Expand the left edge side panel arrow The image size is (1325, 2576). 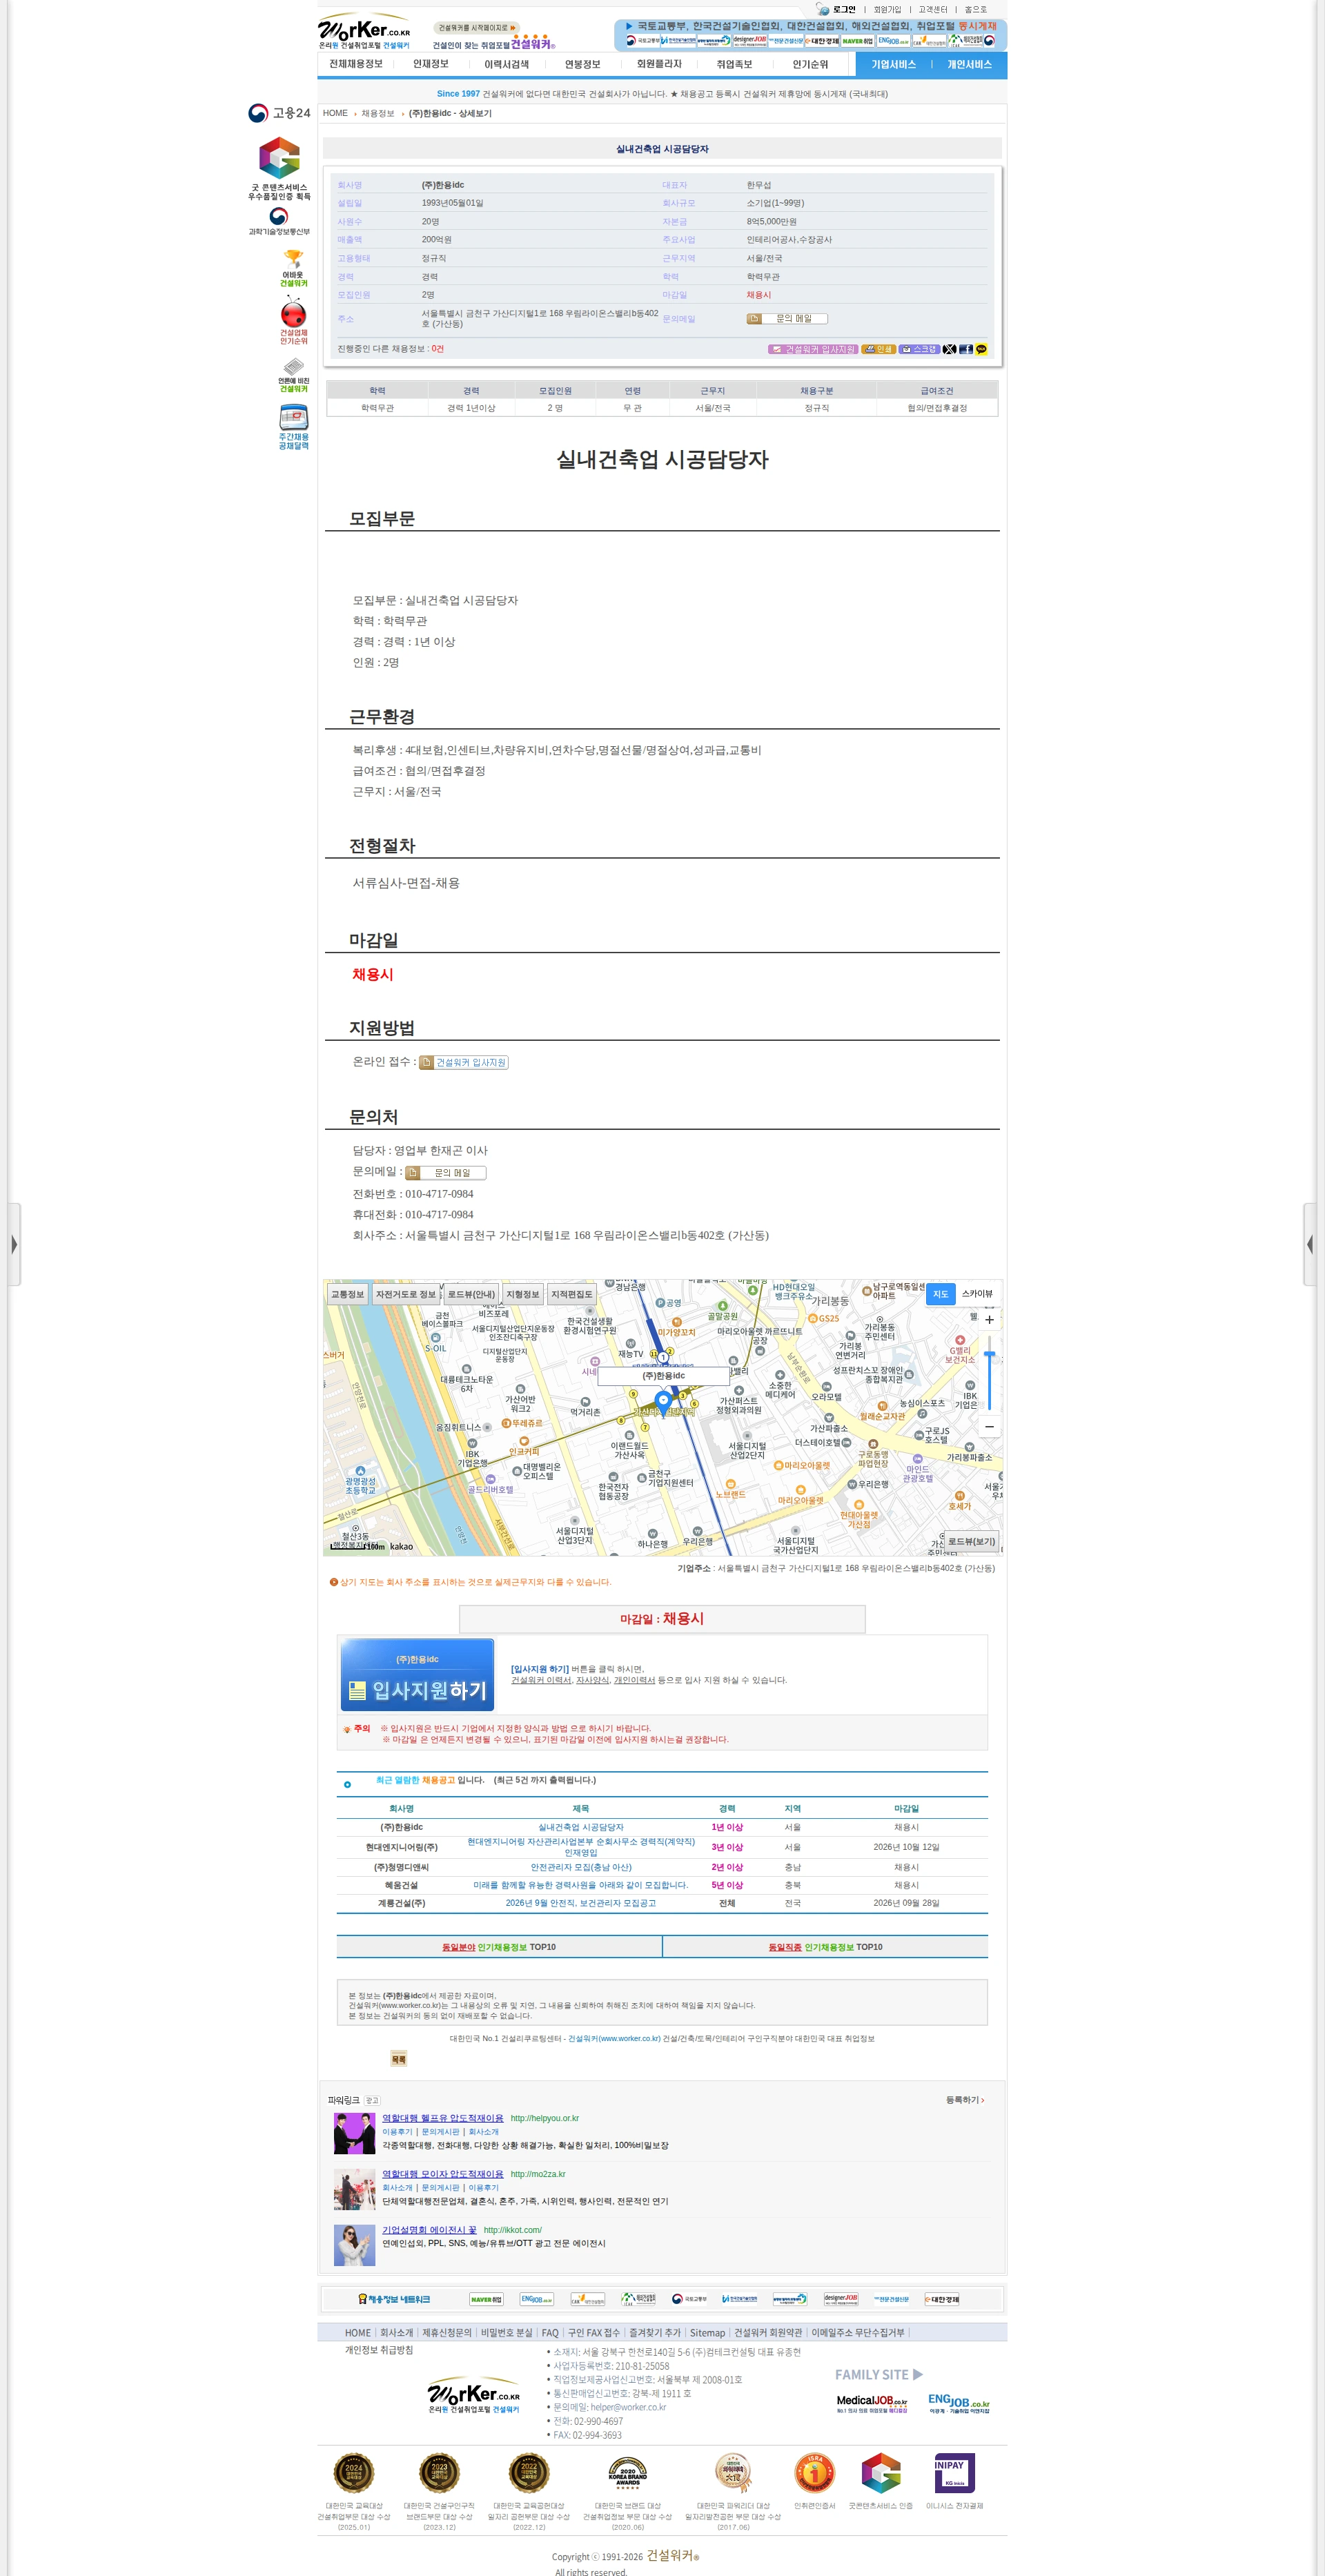click(x=14, y=1244)
